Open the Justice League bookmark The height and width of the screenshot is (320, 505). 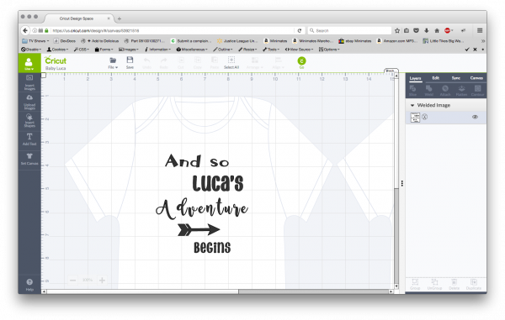click(x=237, y=41)
